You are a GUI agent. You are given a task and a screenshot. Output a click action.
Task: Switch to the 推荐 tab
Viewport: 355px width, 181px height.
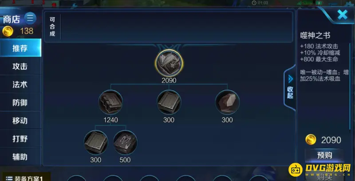pyautogui.click(x=20, y=48)
